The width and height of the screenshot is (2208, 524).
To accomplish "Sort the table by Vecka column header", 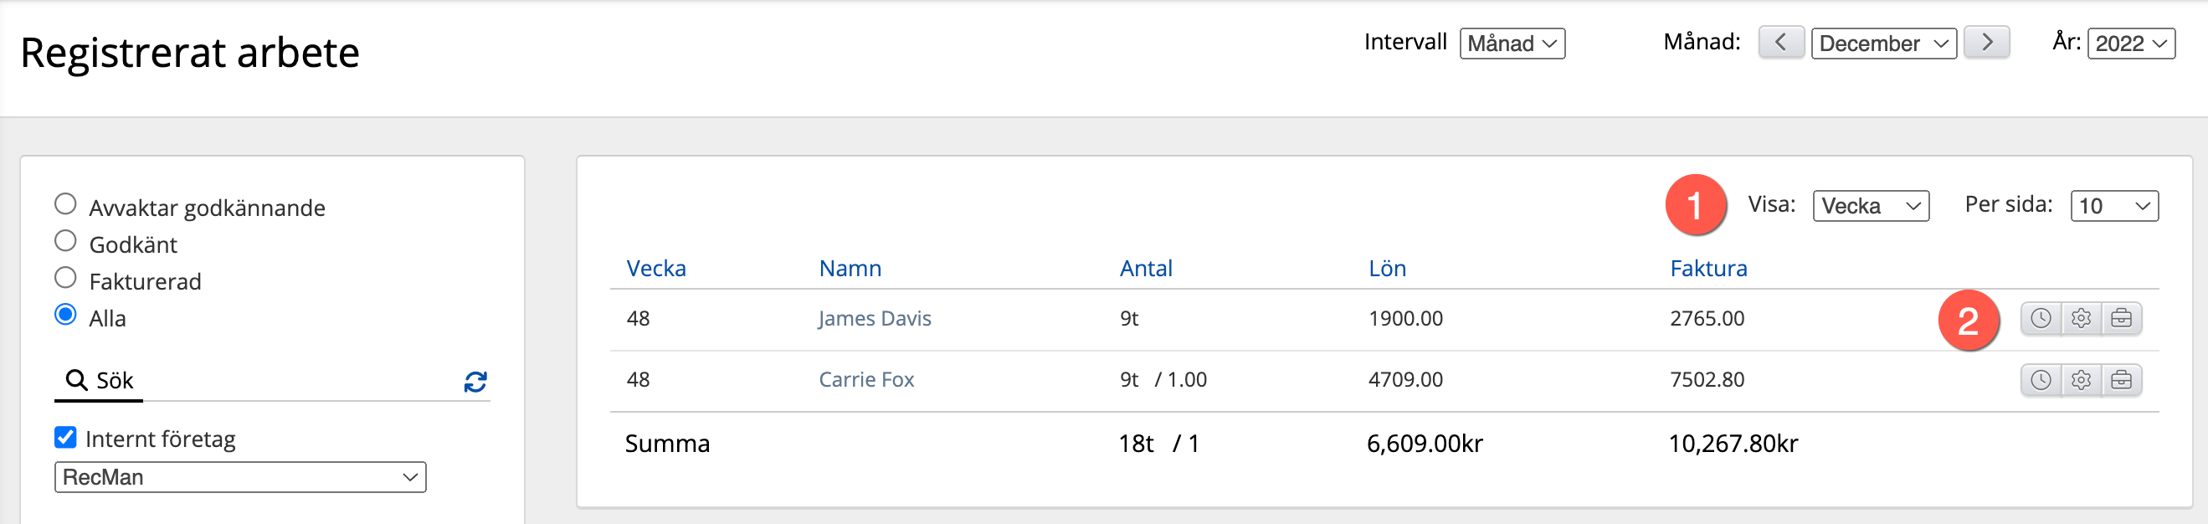I will [x=655, y=269].
